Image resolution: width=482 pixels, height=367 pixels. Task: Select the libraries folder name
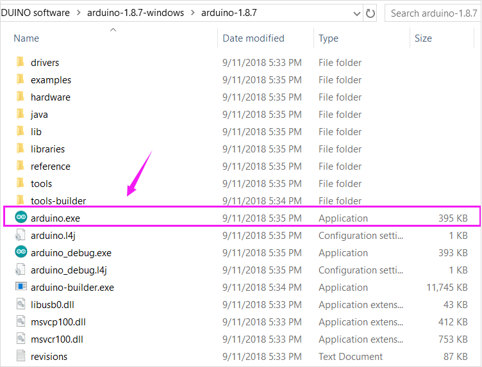click(47, 149)
